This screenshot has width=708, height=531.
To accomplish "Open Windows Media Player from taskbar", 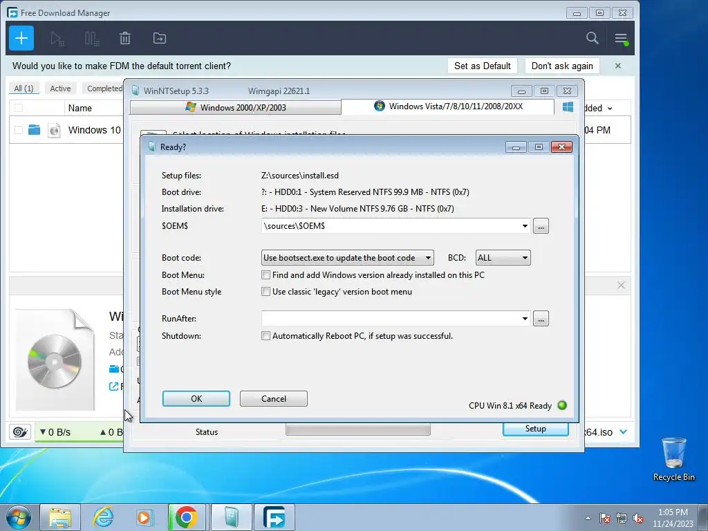I will pos(145,517).
